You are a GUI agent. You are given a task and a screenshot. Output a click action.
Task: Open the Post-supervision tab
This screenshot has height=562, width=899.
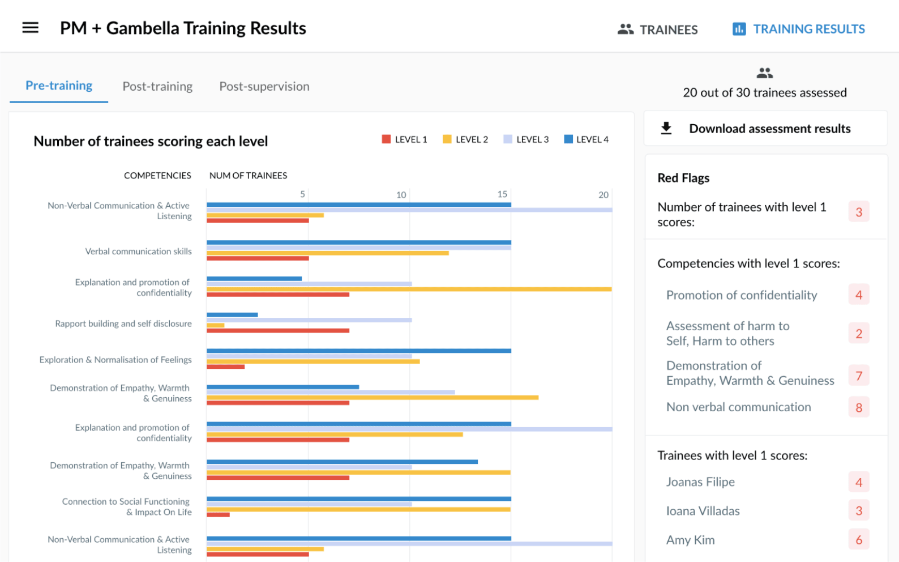coord(264,86)
